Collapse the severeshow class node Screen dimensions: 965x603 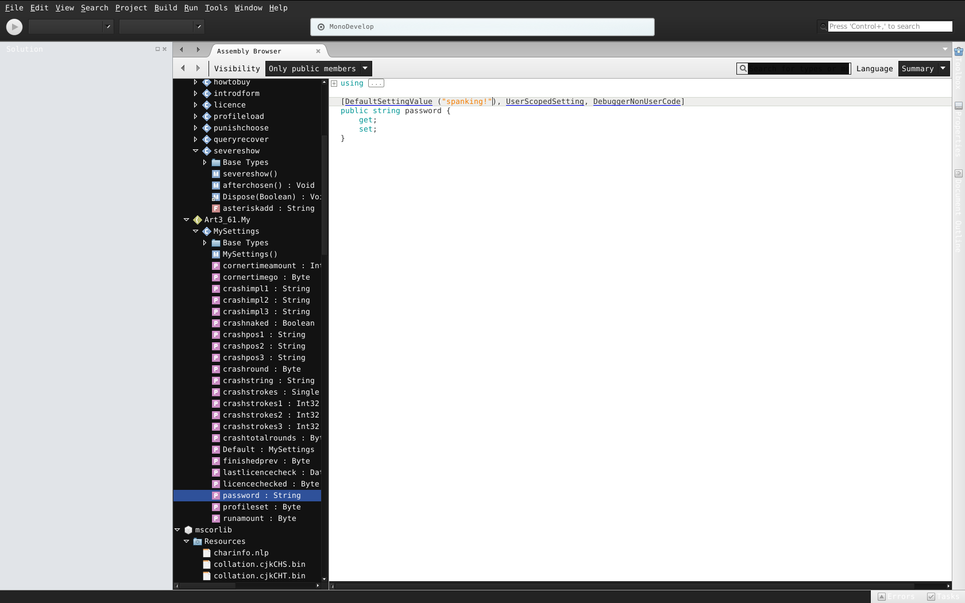click(x=195, y=151)
